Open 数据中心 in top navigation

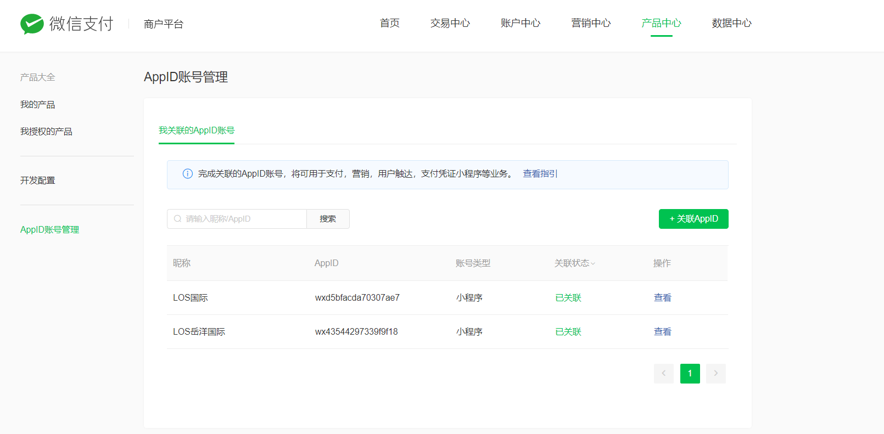point(732,23)
